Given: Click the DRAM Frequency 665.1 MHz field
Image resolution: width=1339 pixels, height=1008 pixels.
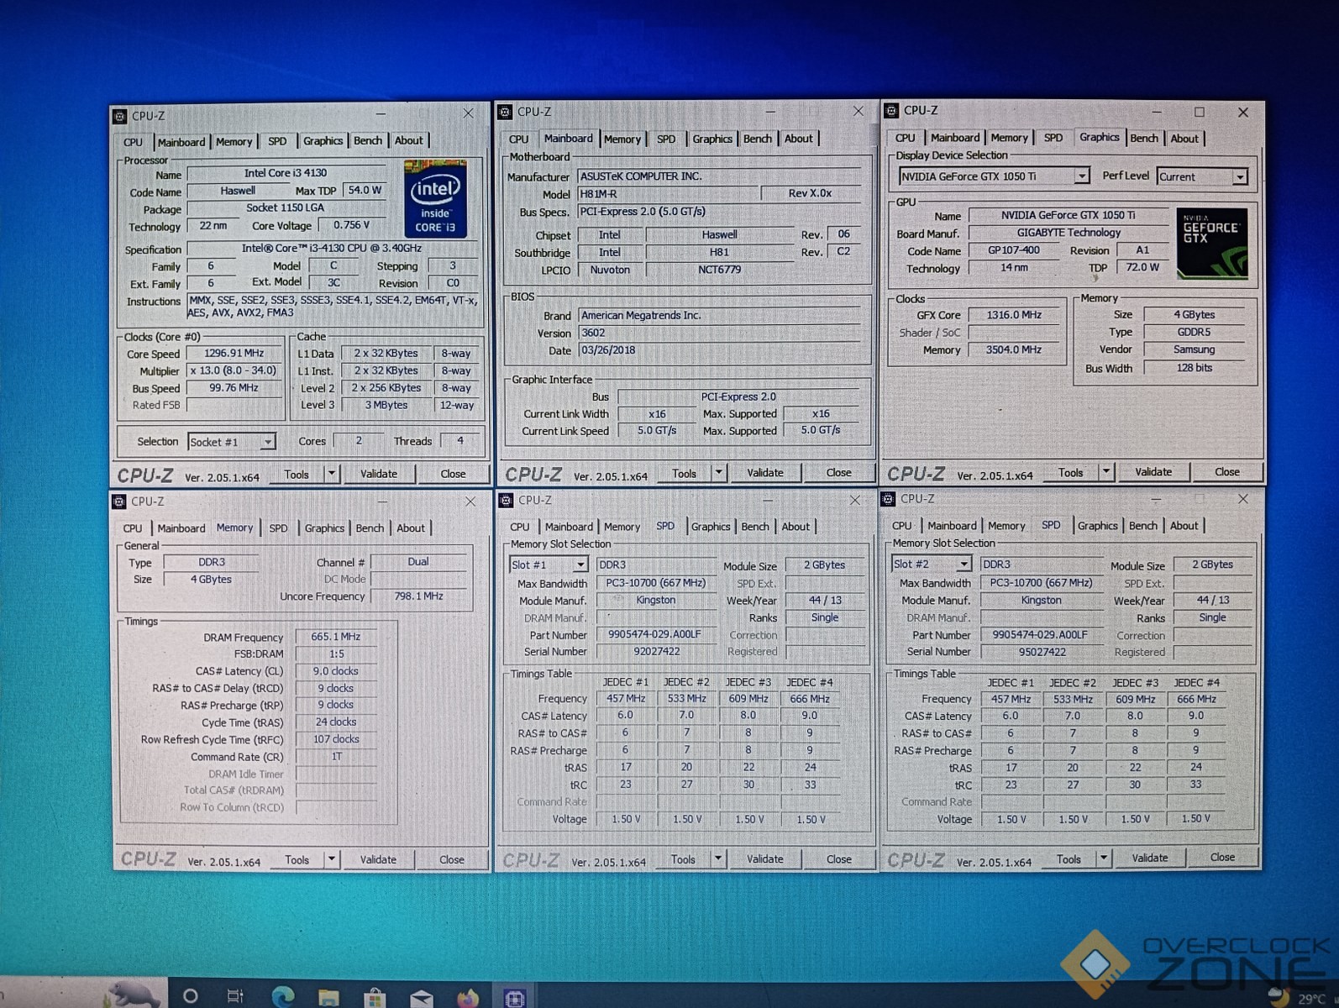Looking at the screenshot, I should tap(335, 637).
